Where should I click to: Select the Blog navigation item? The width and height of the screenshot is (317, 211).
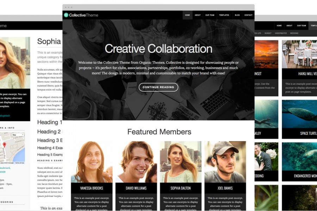coord(237,15)
